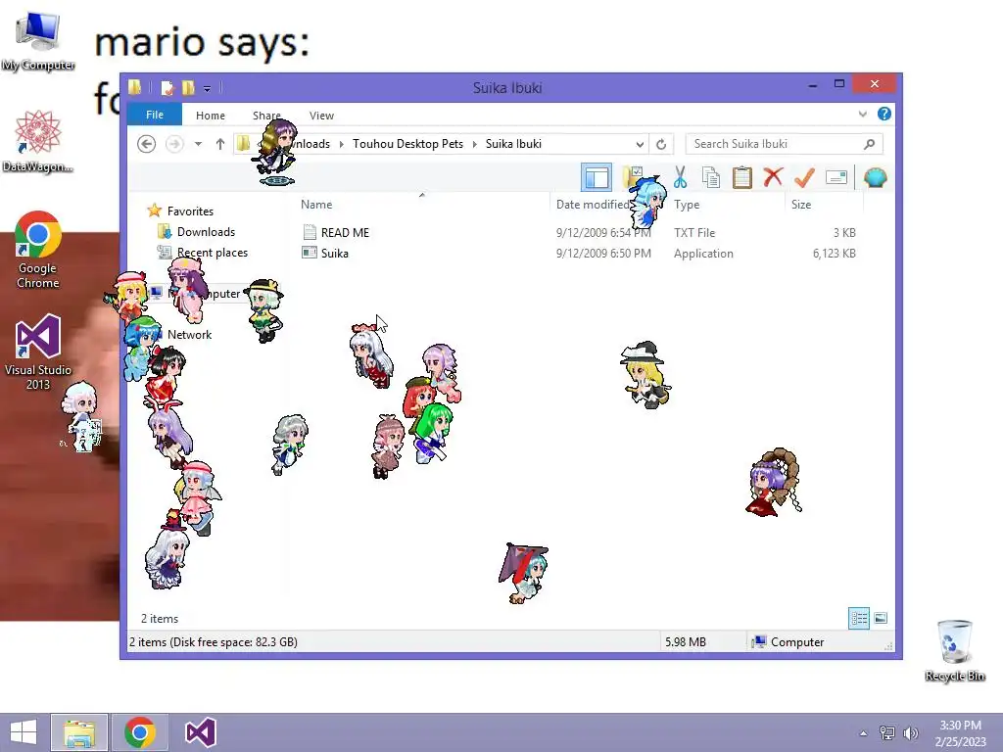Open the Customize Quick Access Toolbar dropdown
This screenshot has width=1003, height=752.
[x=207, y=88]
